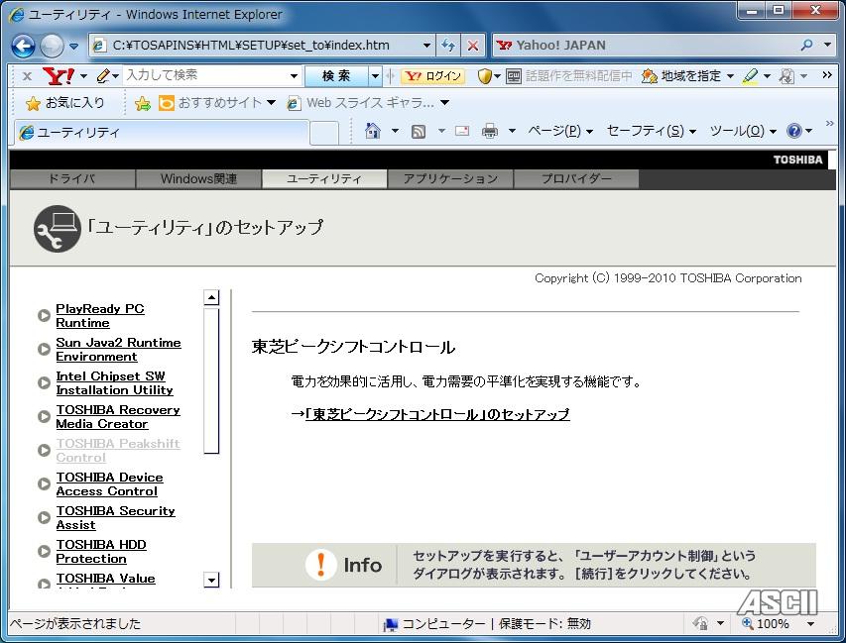This screenshot has height=643, width=846.
Task: Open the PlayReady PC Runtime link
Action: 100,316
